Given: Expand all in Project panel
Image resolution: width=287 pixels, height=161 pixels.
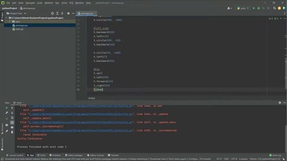Looking at the screenshot, I should click(57, 13).
